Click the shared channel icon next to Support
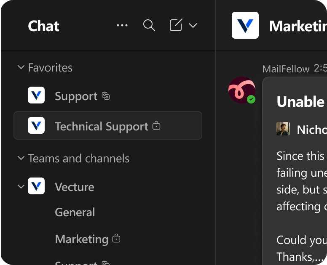 [x=106, y=96]
